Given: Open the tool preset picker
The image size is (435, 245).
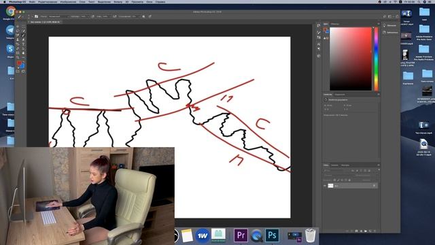Looking at the screenshot, I should pos(20,16).
